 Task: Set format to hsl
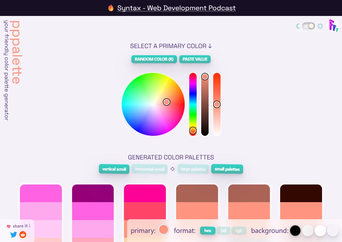click(x=223, y=231)
